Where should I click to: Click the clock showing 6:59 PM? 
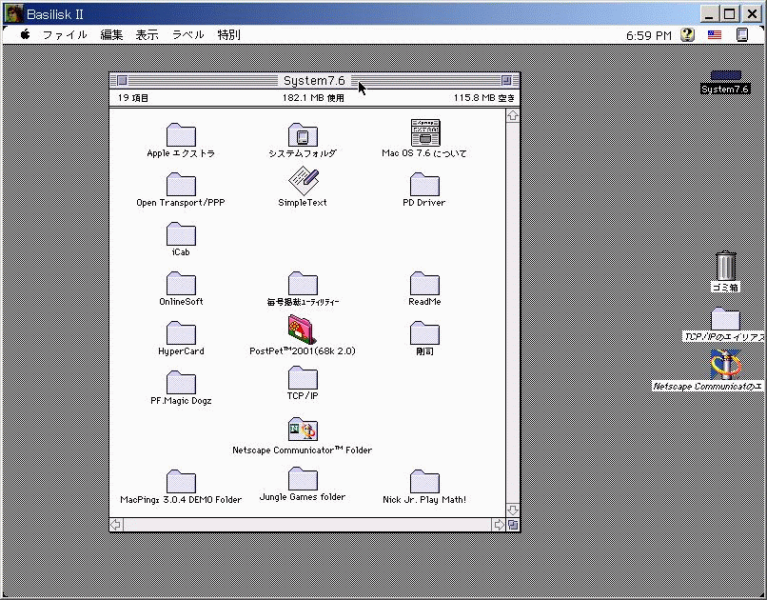click(649, 35)
